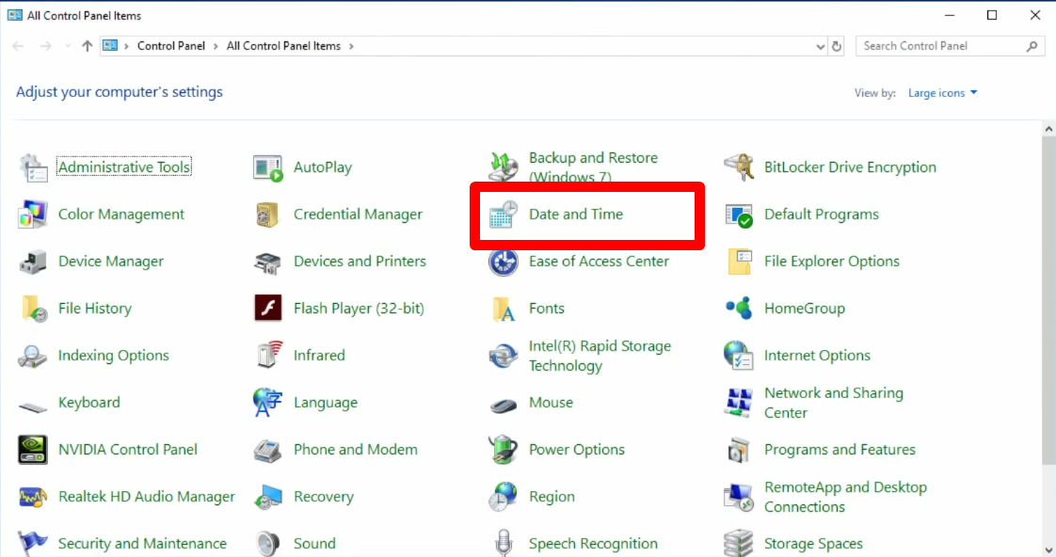Screen dimensions: 1056x557
Task: Open the Security and Maintenance flag icon
Action: [33, 543]
